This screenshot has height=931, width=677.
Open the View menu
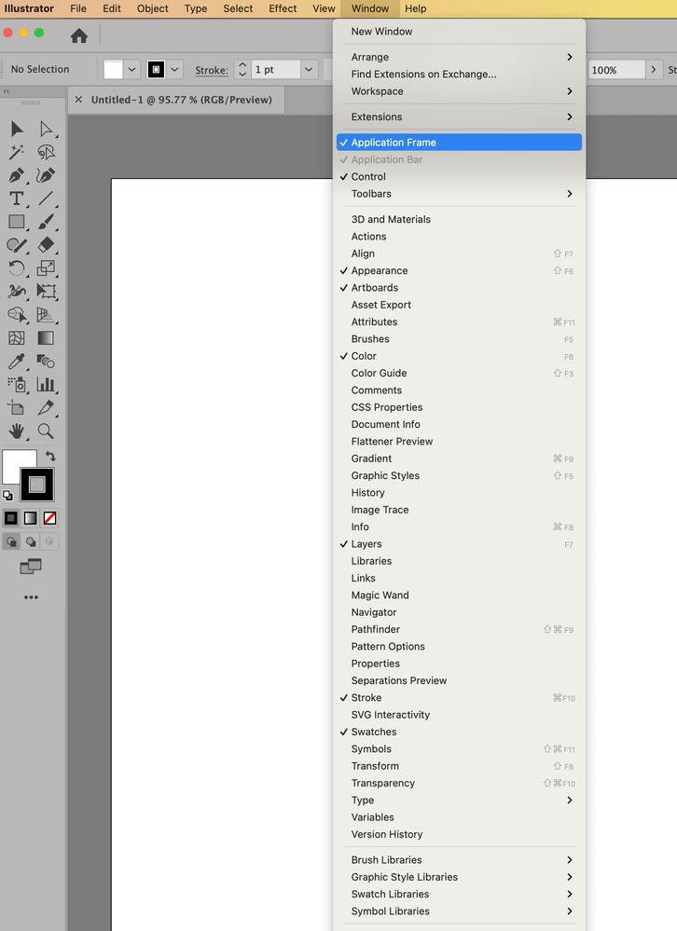324,8
